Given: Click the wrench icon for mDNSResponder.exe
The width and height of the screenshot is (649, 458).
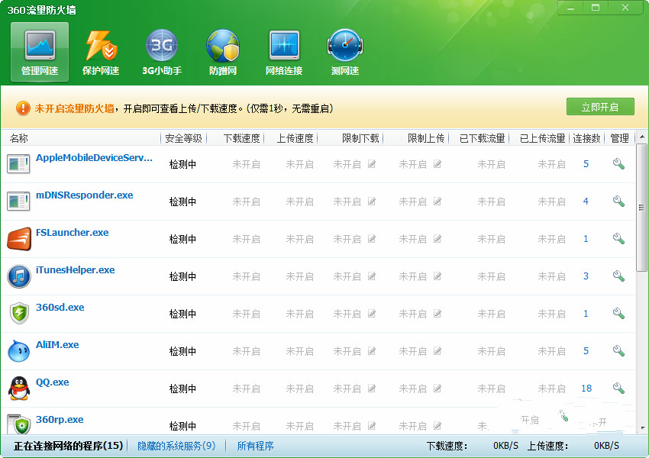Looking at the screenshot, I should tap(618, 202).
